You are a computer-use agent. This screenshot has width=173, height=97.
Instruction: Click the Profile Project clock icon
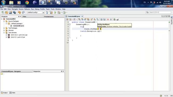(x=64, y=12)
